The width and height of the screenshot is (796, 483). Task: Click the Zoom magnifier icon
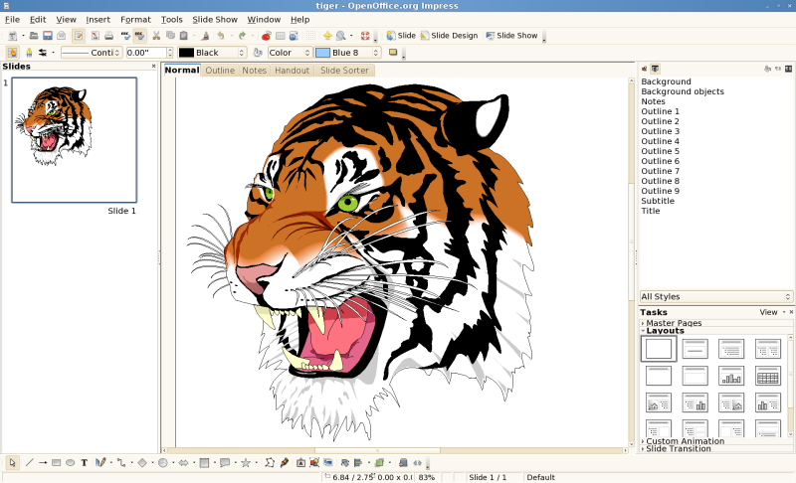click(x=341, y=36)
